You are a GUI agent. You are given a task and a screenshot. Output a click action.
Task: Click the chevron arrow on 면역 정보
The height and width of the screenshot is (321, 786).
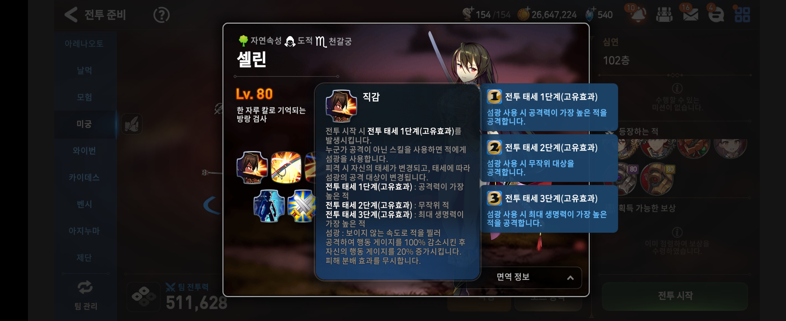[570, 278]
